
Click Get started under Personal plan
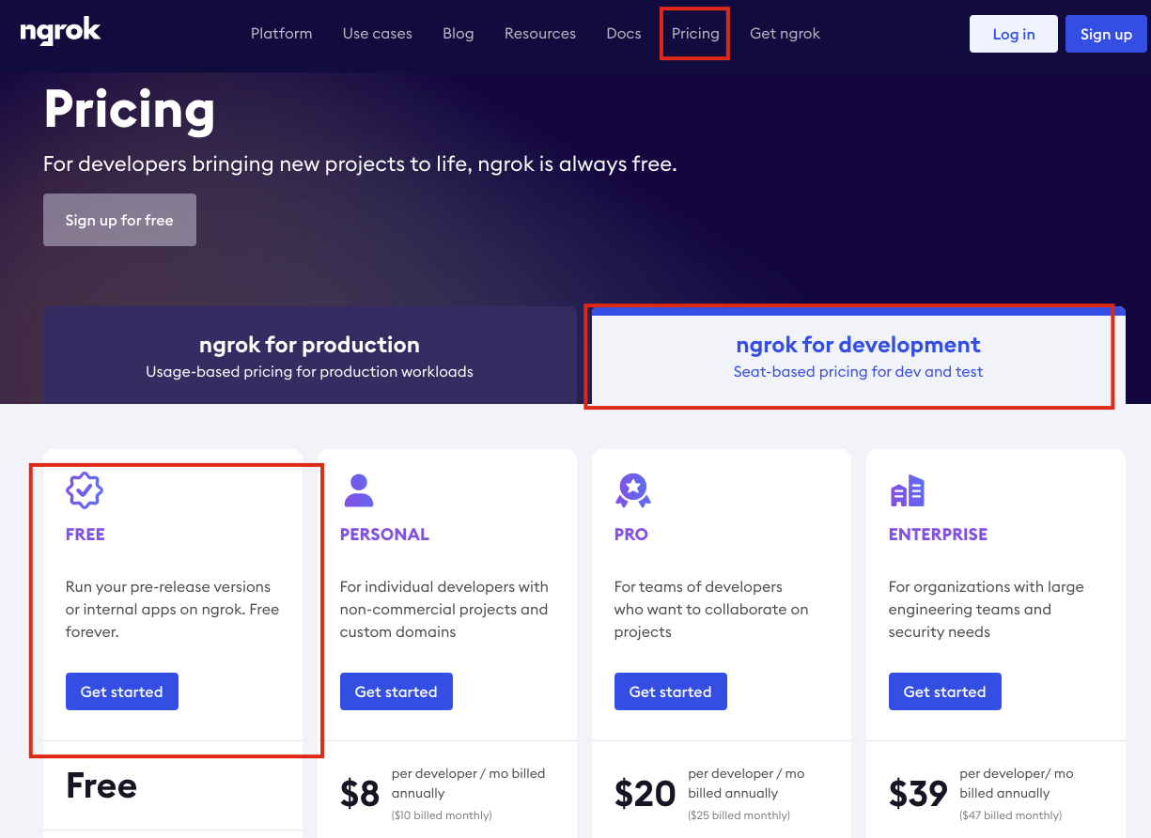pyautogui.click(x=397, y=691)
